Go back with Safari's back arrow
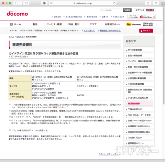Viewport: 165px width, 162px height. 15,3
